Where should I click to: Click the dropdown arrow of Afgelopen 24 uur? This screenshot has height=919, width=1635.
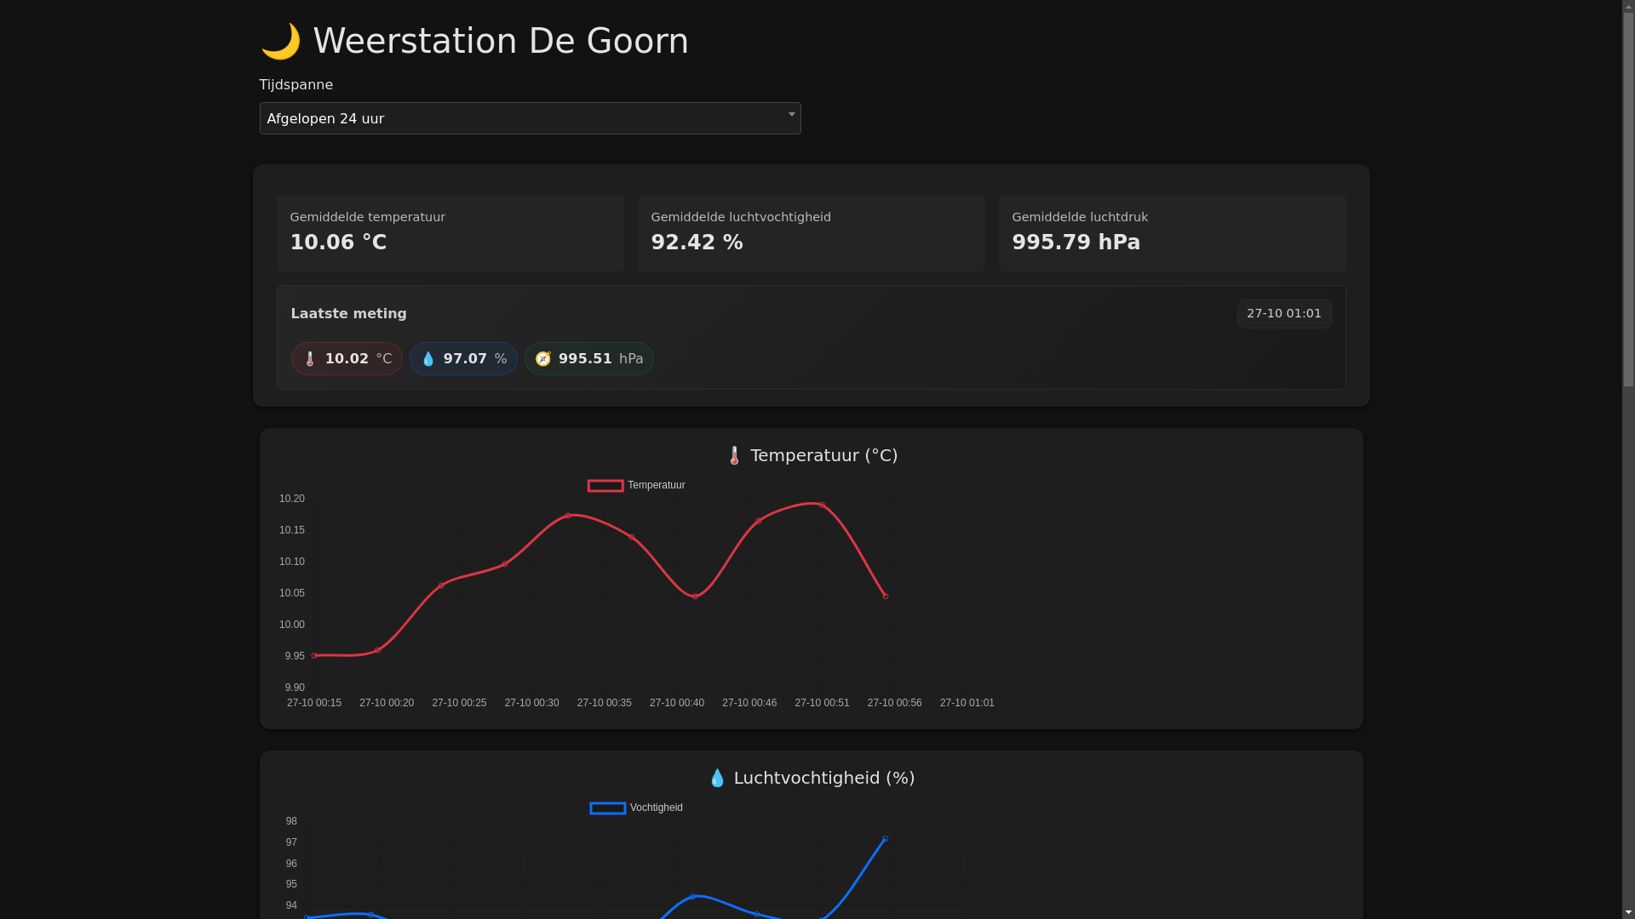[x=791, y=115]
